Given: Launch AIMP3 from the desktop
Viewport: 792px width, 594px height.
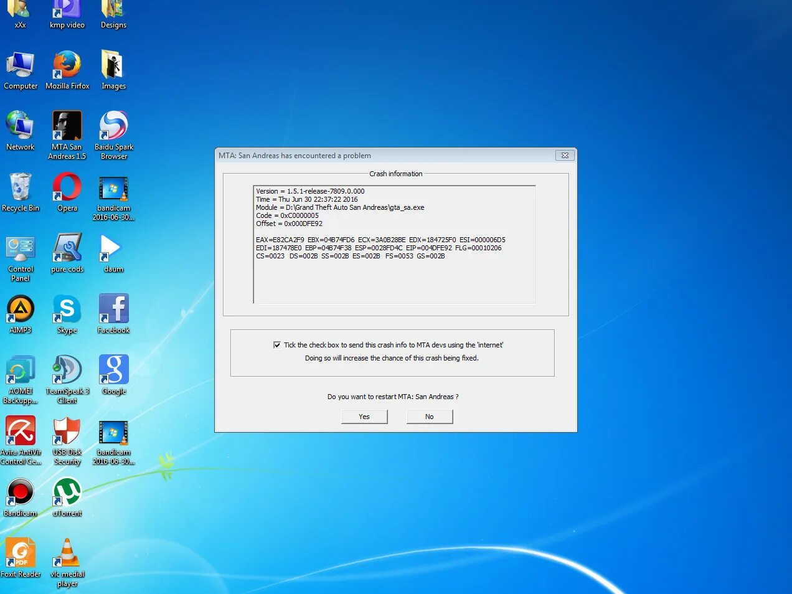Looking at the screenshot, I should 21,314.
